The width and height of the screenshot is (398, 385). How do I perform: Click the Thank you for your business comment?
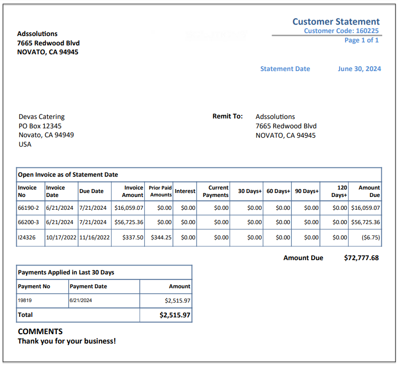click(67, 341)
